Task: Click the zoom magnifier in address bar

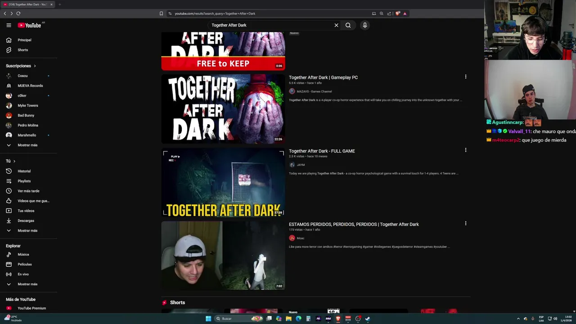Action: (382, 13)
